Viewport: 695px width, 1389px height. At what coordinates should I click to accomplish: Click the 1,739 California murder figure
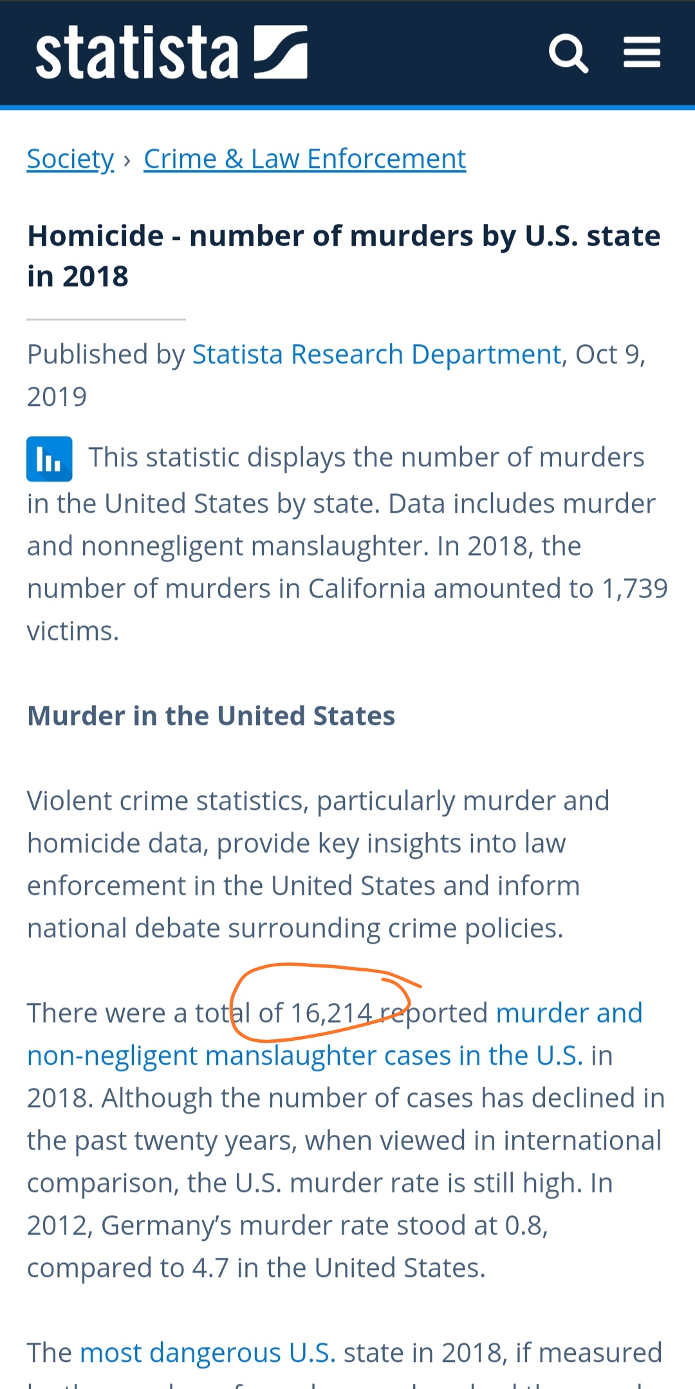click(635, 589)
